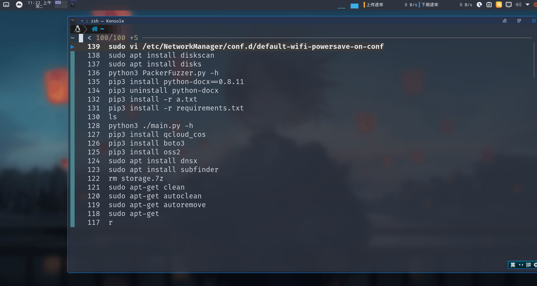This screenshot has width=537, height=286.
Task: Toggle punctuation mode in input method bar
Action: point(521,265)
